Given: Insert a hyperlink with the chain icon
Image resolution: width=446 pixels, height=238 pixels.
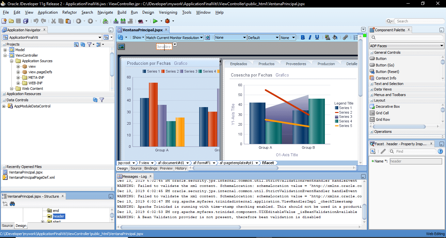Looking at the screenshot, I should click(345, 37).
